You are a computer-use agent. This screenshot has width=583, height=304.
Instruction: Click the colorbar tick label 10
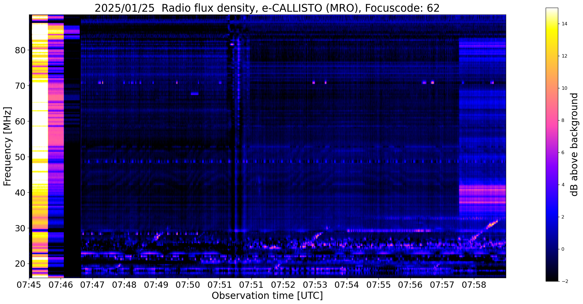[564, 88]
